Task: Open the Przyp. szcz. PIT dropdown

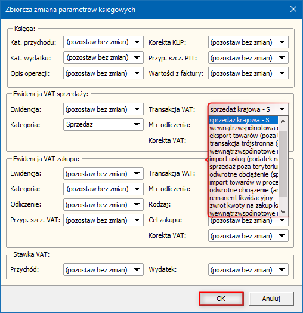Action: (x=248, y=58)
